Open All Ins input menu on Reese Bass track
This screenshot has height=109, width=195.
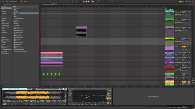coord(178,11)
